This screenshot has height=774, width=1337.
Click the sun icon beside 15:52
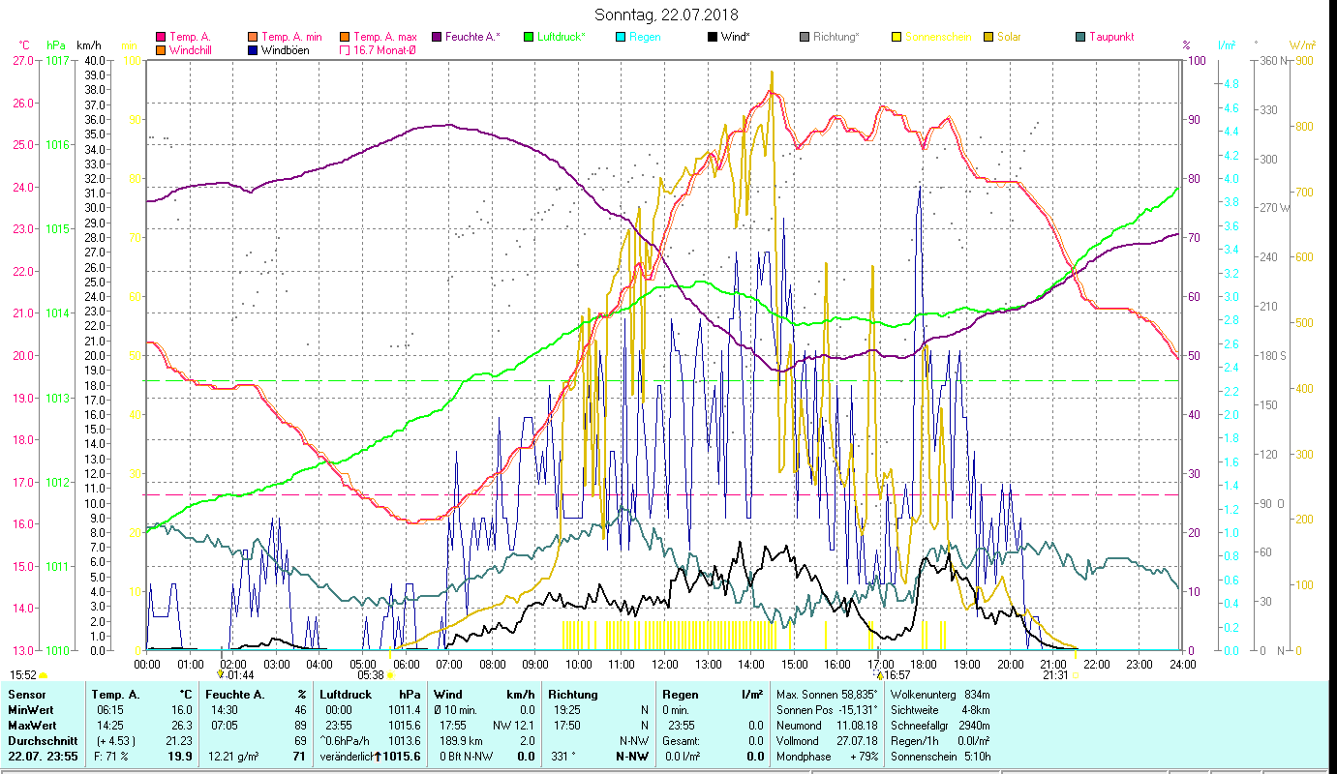pyautogui.click(x=44, y=675)
